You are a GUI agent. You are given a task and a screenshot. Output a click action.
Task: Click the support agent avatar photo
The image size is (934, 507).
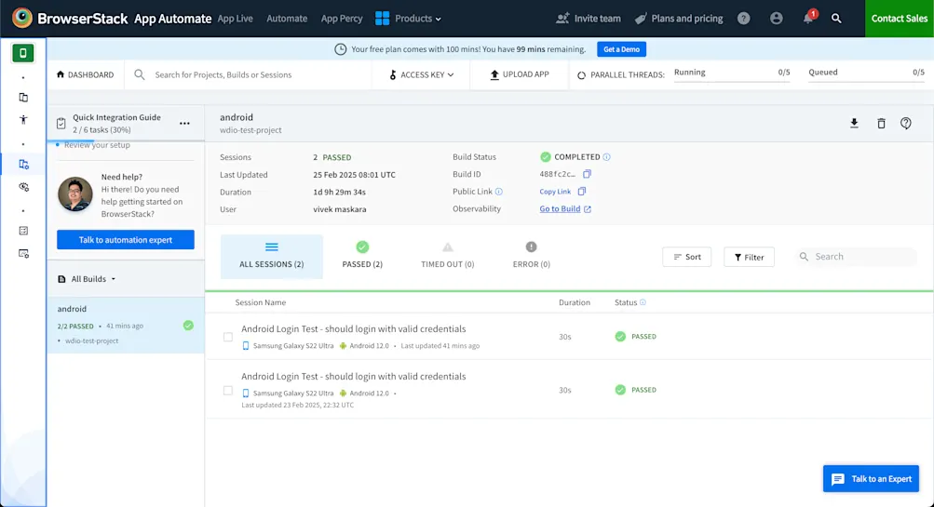pos(75,194)
